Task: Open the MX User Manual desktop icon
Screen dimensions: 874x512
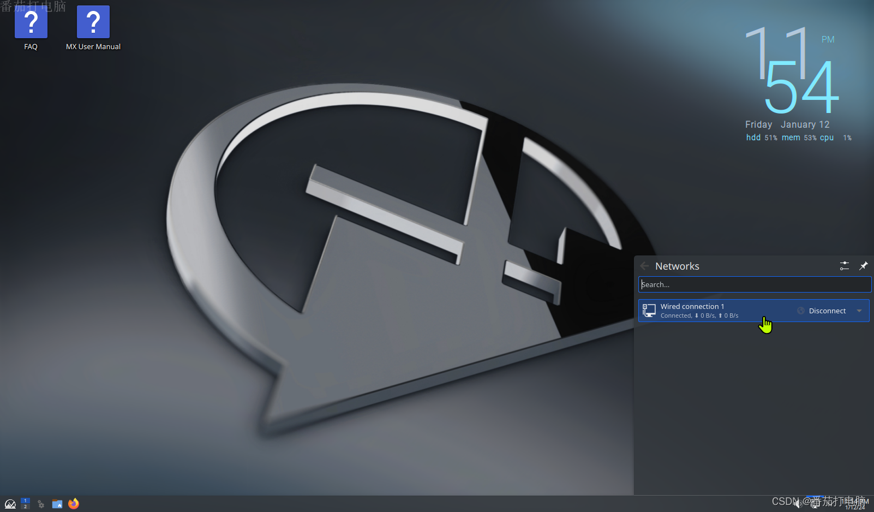Action: click(x=93, y=28)
